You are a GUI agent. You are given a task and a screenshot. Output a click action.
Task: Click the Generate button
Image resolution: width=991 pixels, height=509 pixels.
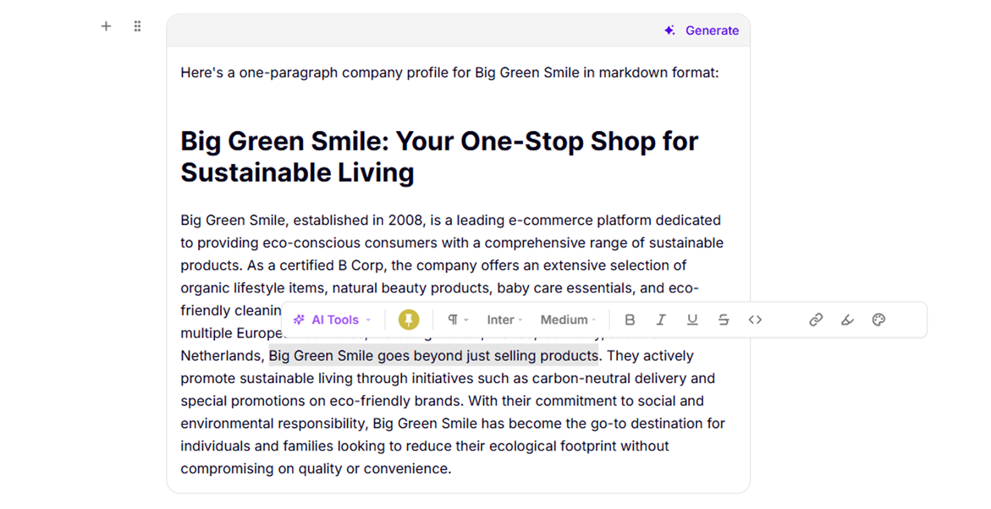click(x=712, y=30)
